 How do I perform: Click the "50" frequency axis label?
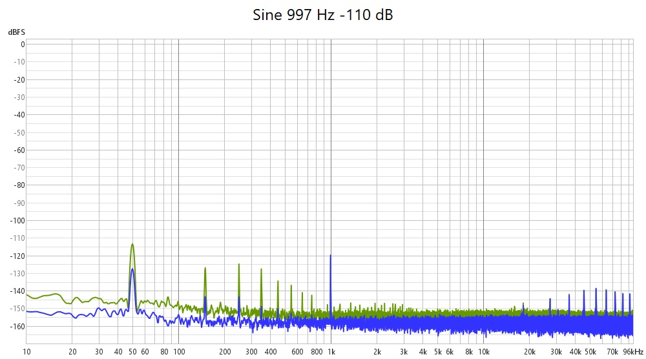point(132,352)
